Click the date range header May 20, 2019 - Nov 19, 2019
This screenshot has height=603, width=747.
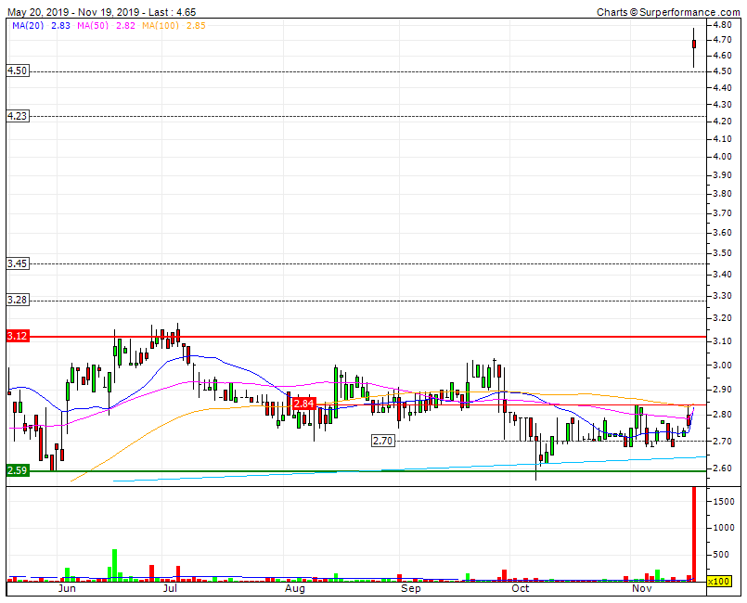tap(73, 12)
